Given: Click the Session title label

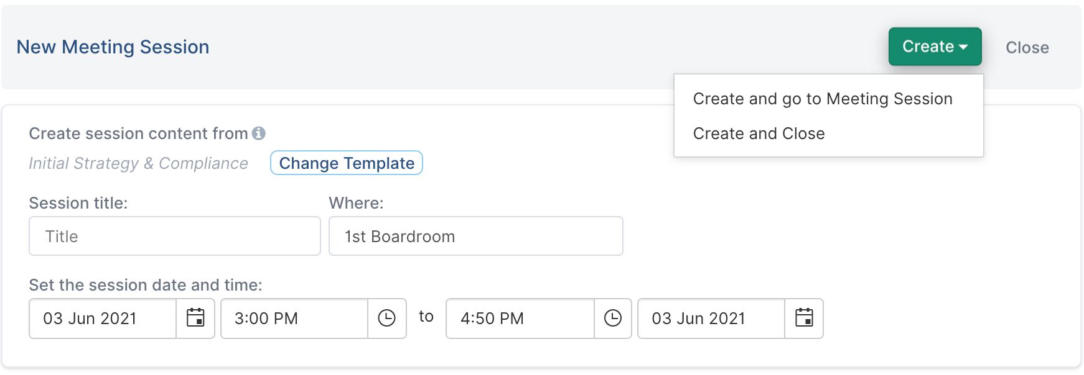Looking at the screenshot, I should pos(78,203).
